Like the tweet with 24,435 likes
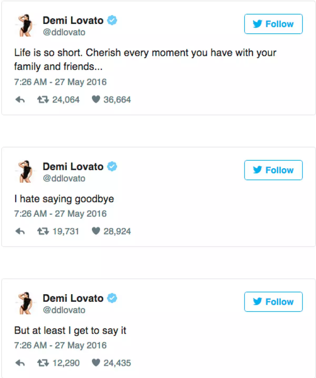 pyautogui.click(x=96, y=363)
